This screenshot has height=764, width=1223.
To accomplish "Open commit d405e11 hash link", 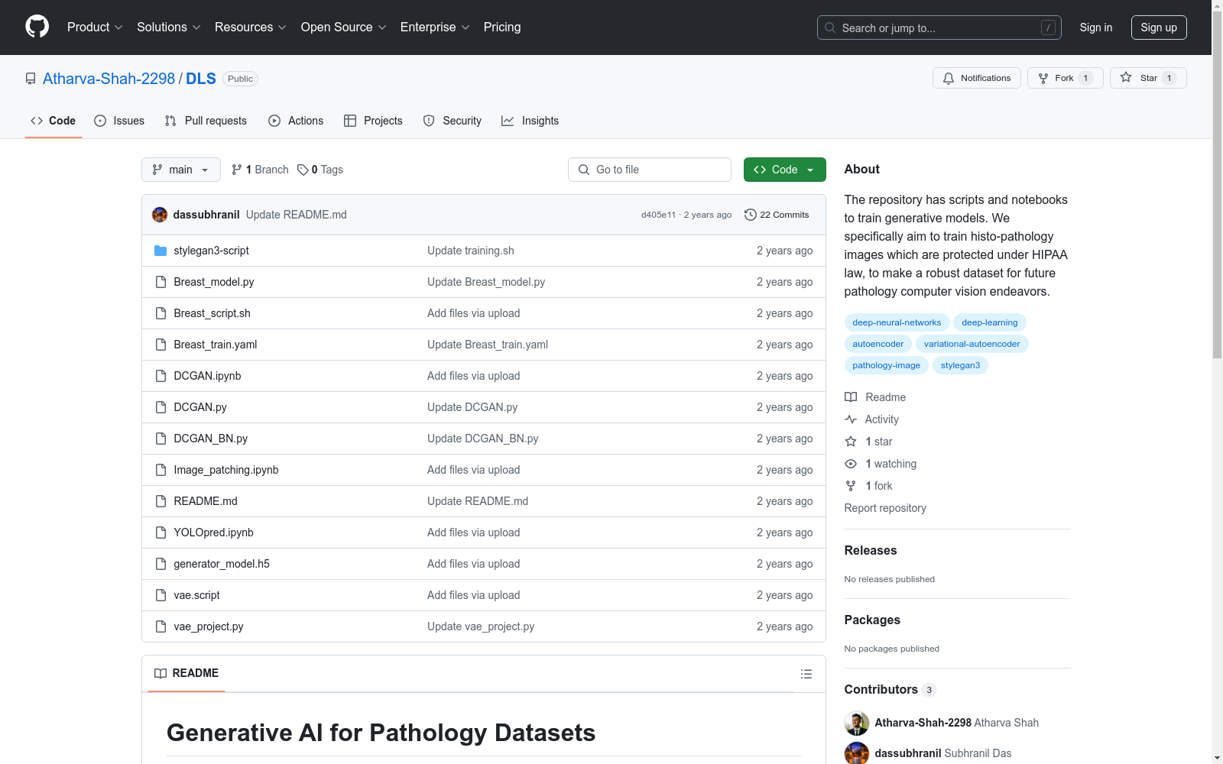I will click(658, 215).
